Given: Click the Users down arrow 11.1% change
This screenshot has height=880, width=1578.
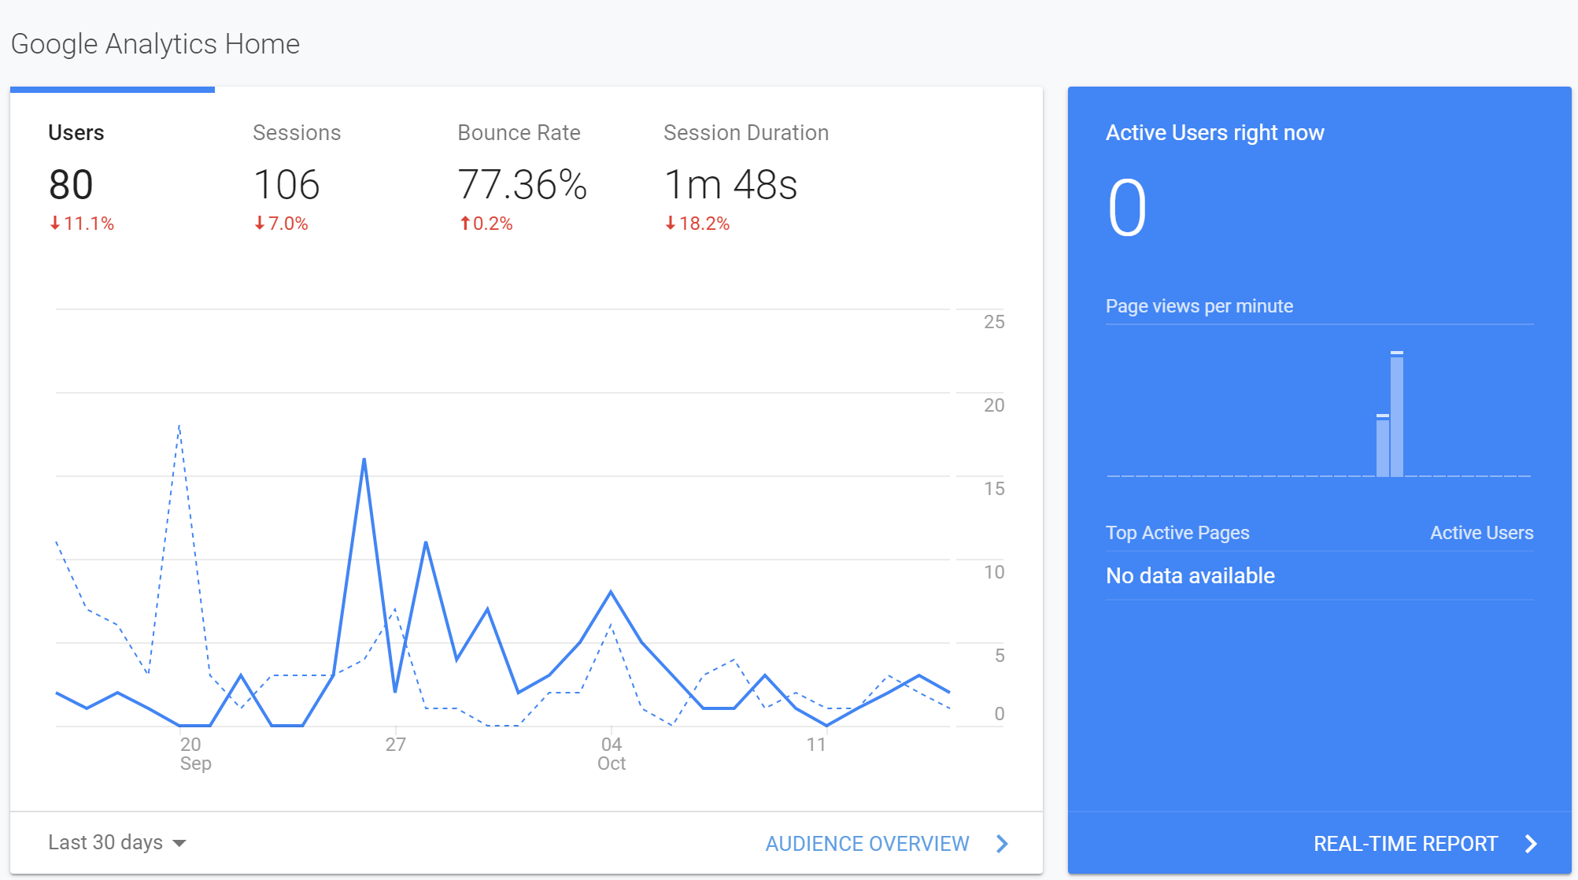Looking at the screenshot, I should (x=82, y=224).
